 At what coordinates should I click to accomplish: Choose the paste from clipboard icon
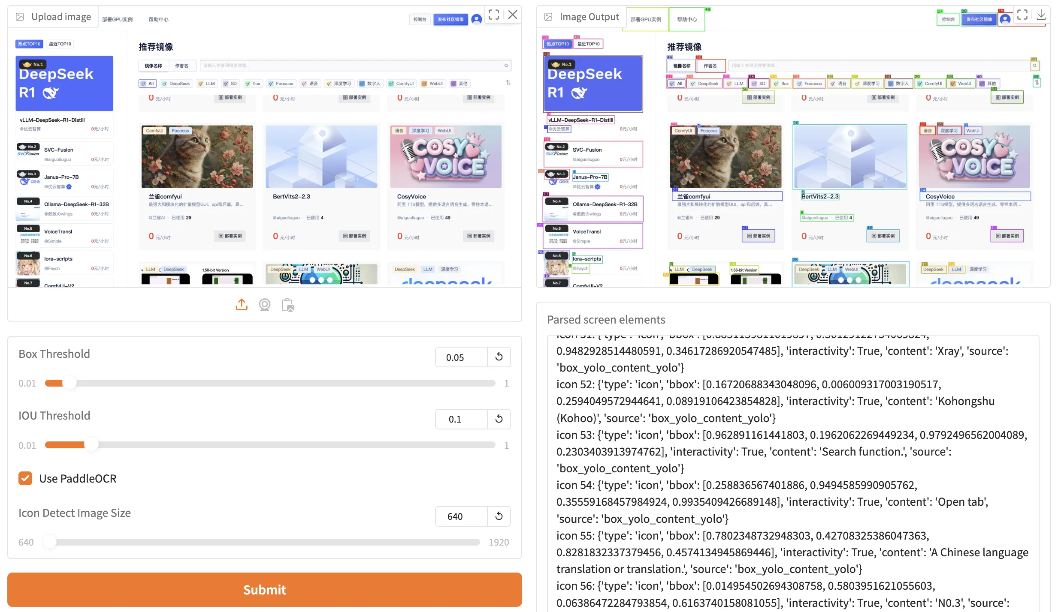287,305
